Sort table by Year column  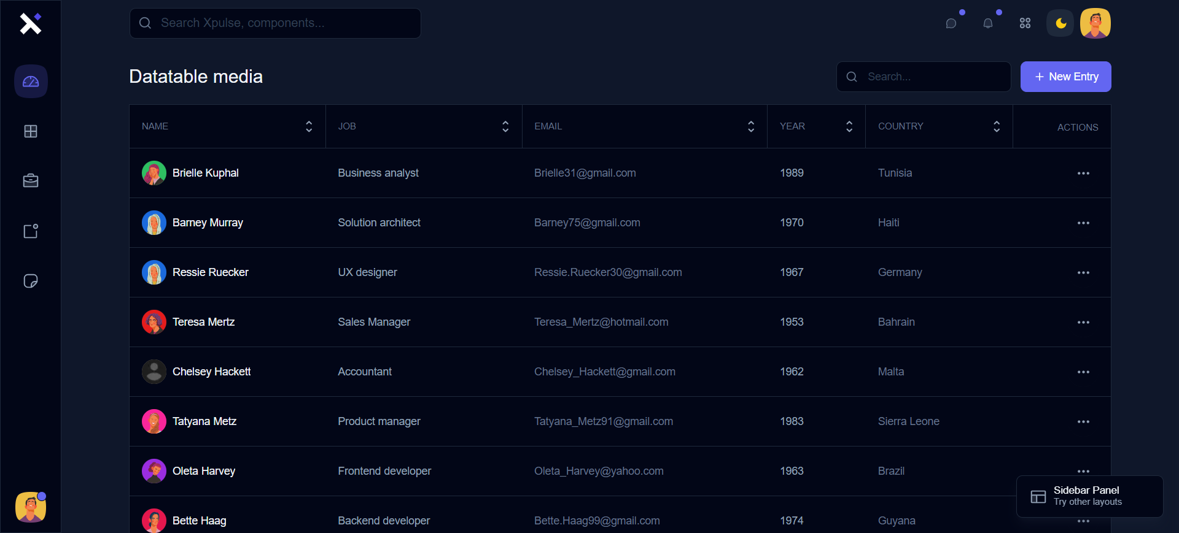849,126
